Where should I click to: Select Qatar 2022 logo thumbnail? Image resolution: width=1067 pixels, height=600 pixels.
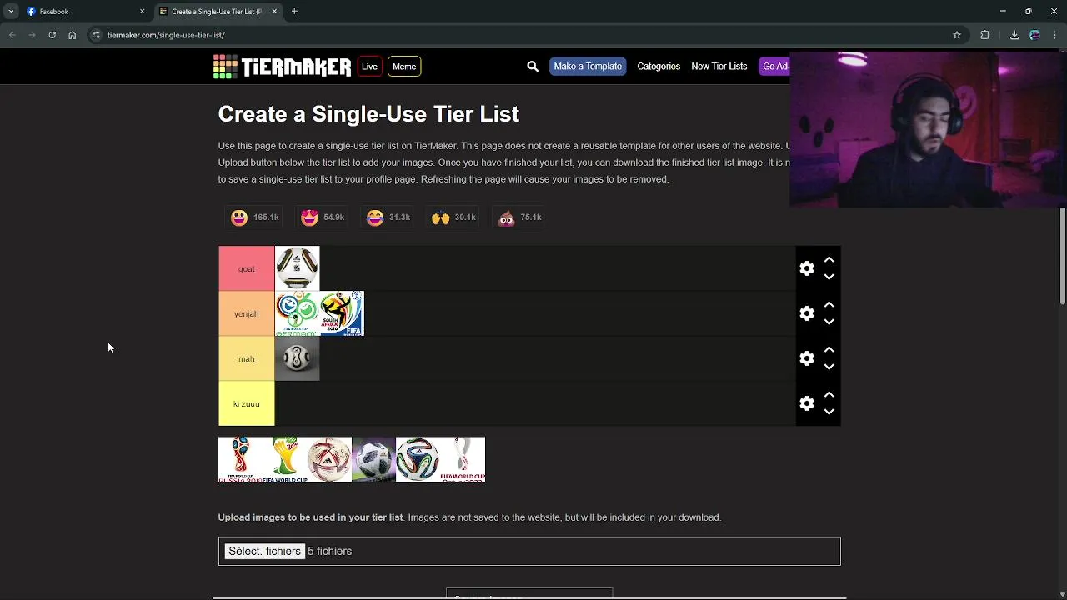click(463, 459)
